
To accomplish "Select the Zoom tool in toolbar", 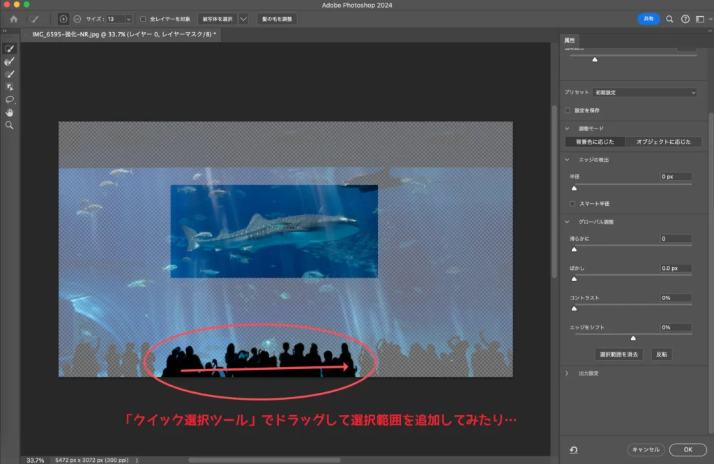I will (x=10, y=125).
